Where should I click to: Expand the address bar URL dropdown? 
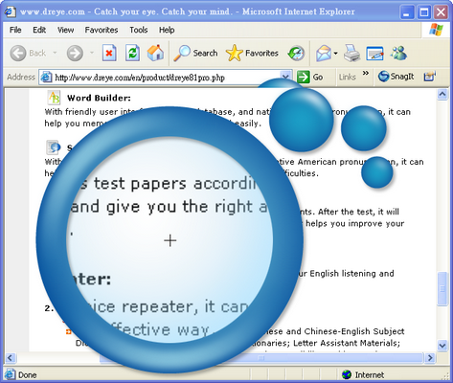[285, 78]
